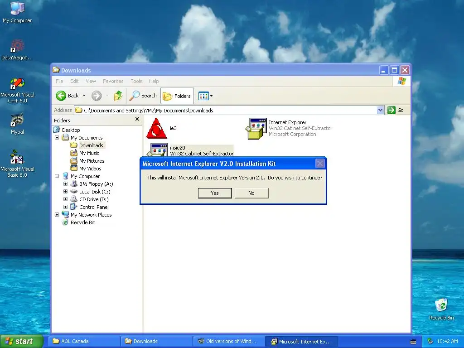The height and width of the screenshot is (348, 464).
Task: Open the View menu
Action: 91,81
